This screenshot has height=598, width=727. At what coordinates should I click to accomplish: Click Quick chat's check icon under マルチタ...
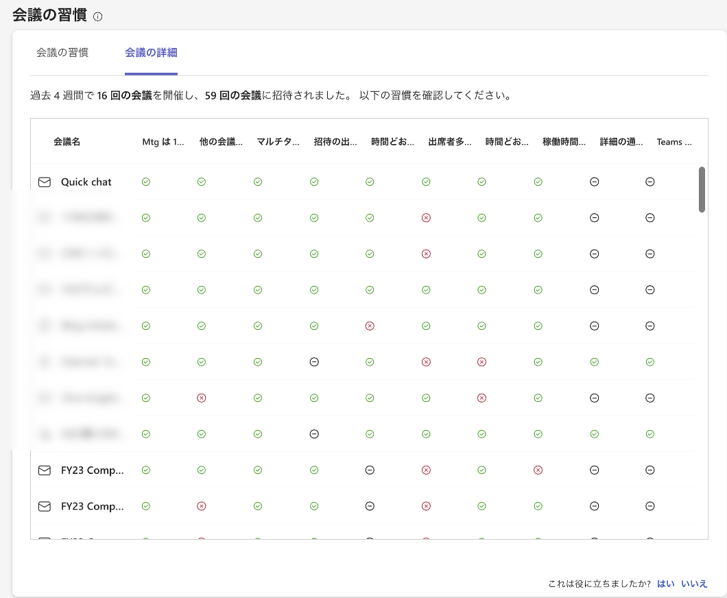coord(259,182)
